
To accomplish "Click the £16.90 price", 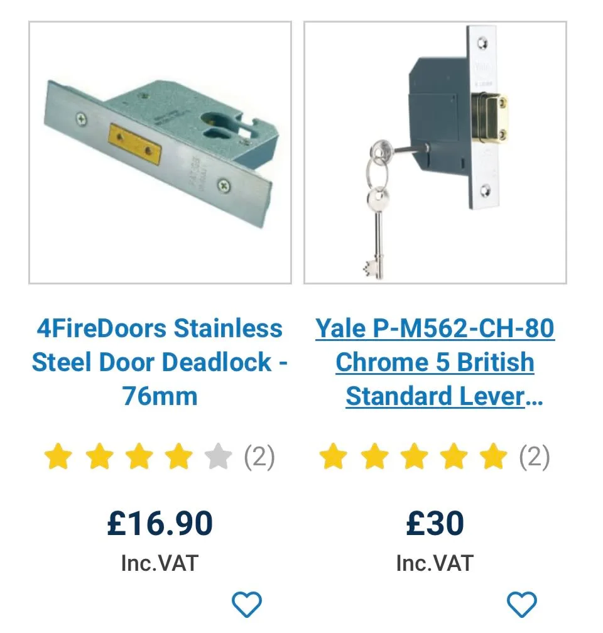I will (x=160, y=523).
